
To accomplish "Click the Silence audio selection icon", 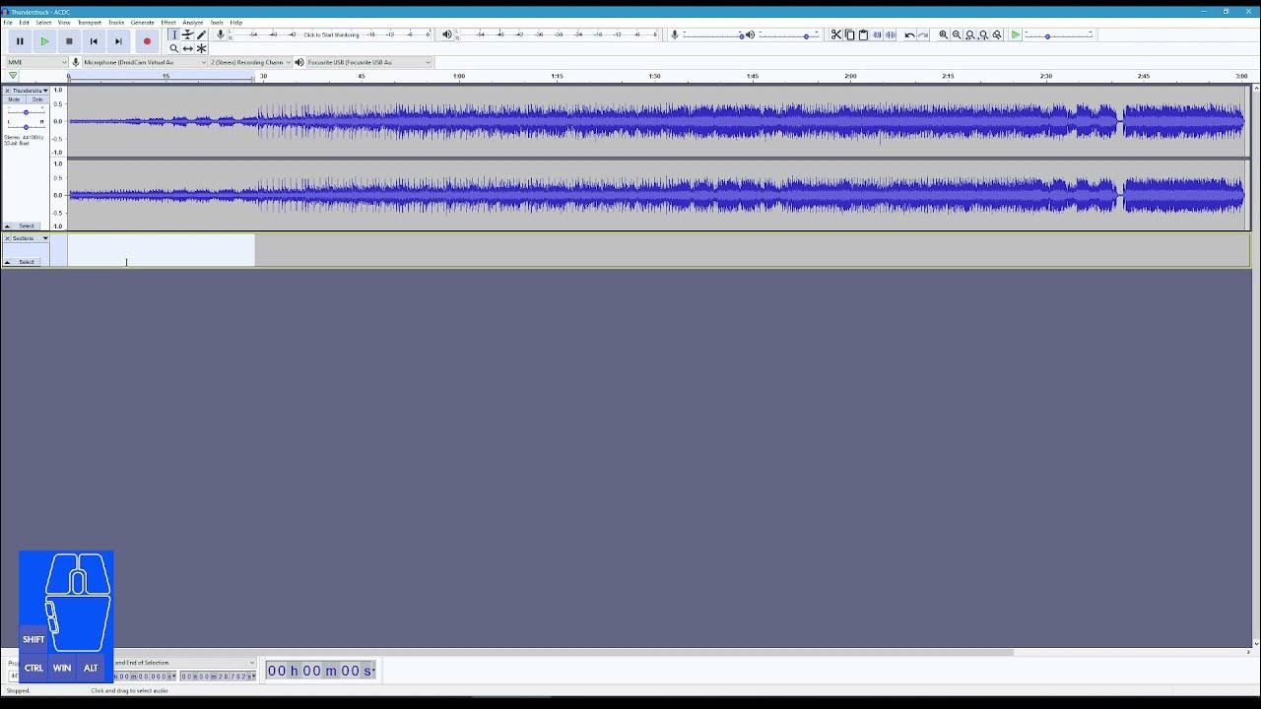I will point(892,34).
